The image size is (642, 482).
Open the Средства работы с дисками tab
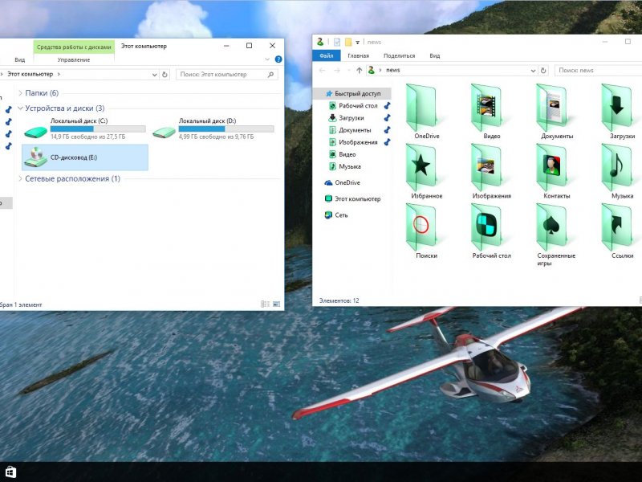click(74, 47)
